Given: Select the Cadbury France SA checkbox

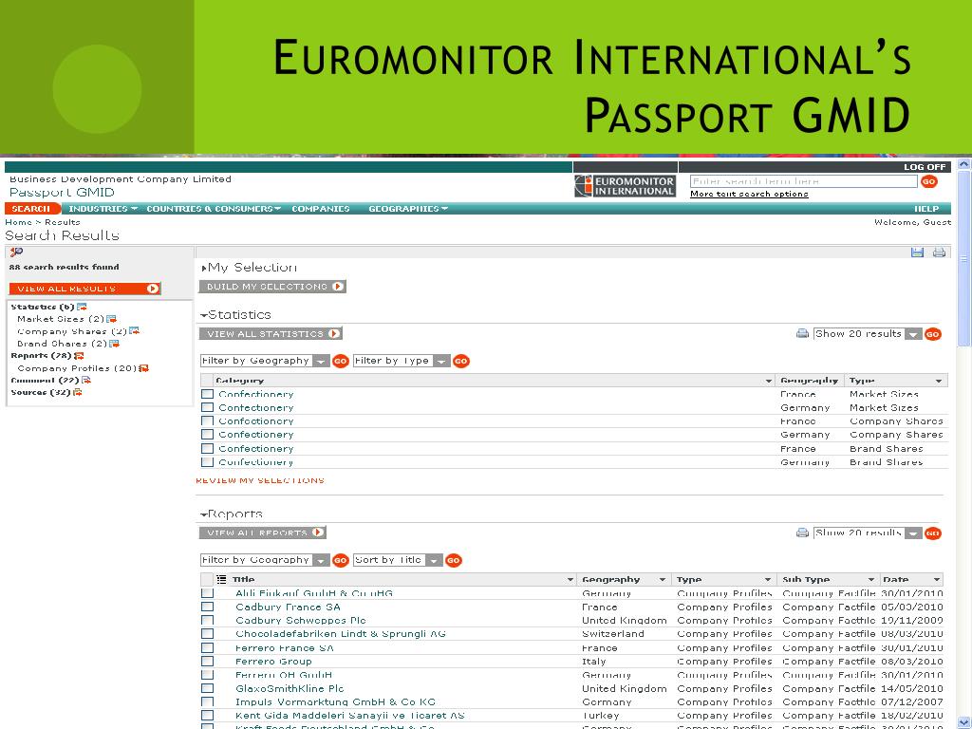Looking at the screenshot, I should [207, 607].
